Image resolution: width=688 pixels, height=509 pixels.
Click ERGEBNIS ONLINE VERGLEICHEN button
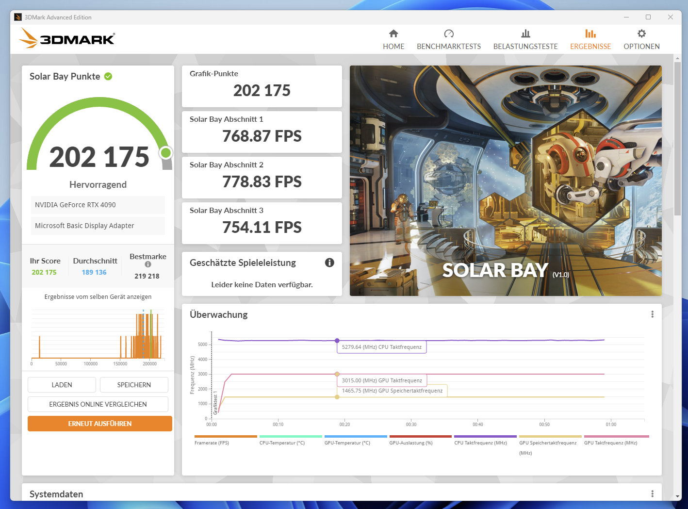98,404
